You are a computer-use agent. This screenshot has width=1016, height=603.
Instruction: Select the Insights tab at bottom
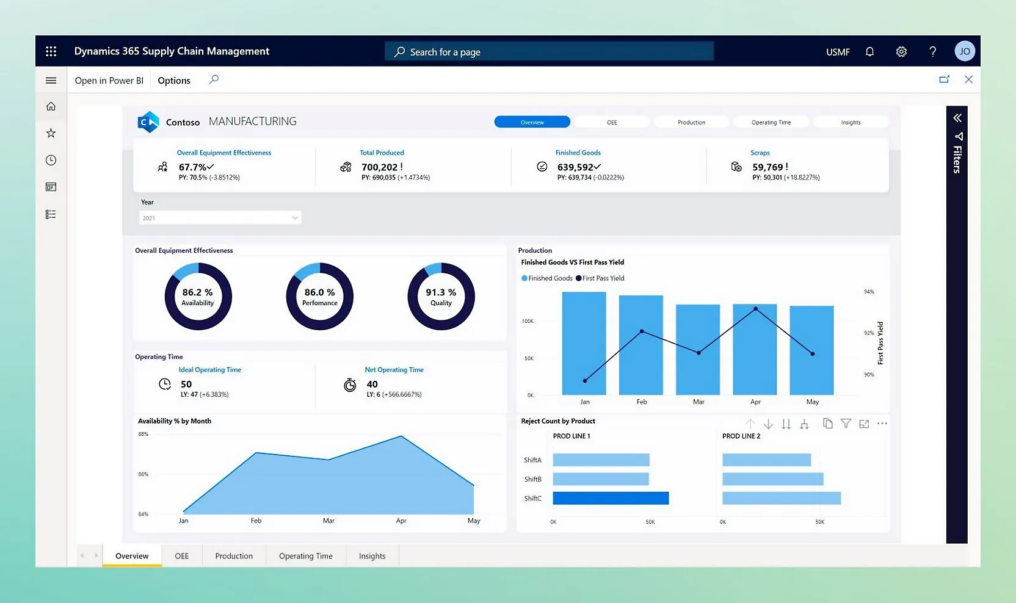pyautogui.click(x=372, y=556)
